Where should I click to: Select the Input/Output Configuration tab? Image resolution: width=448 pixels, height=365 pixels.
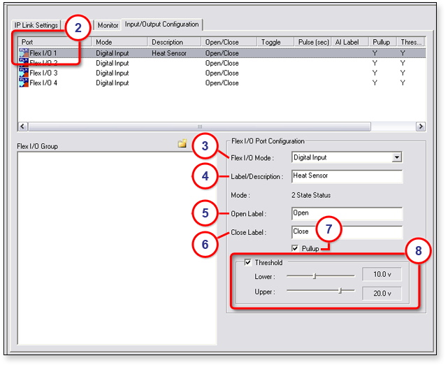coord(161,24)
